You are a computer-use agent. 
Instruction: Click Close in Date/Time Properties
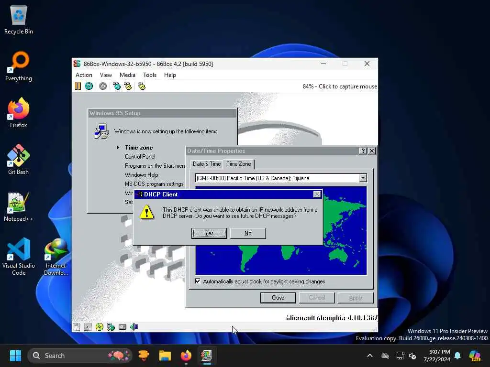pos(278,297)
